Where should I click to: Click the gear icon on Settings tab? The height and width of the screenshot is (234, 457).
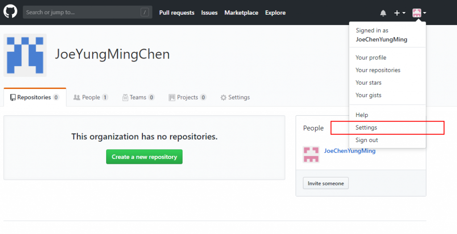click(223, 97)
